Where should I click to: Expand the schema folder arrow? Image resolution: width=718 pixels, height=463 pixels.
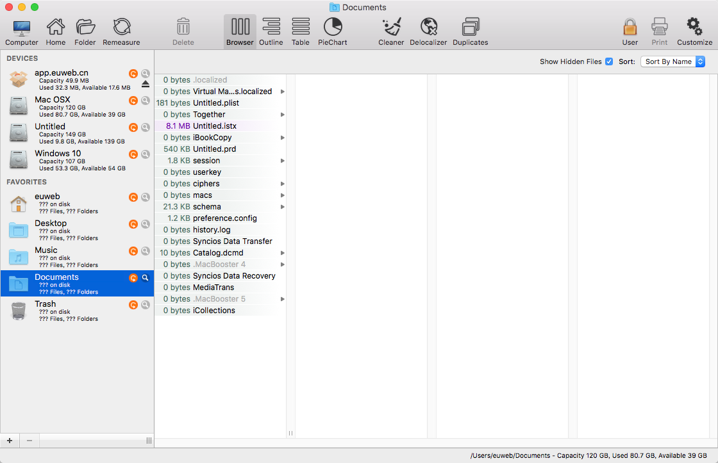click(283, 207)
